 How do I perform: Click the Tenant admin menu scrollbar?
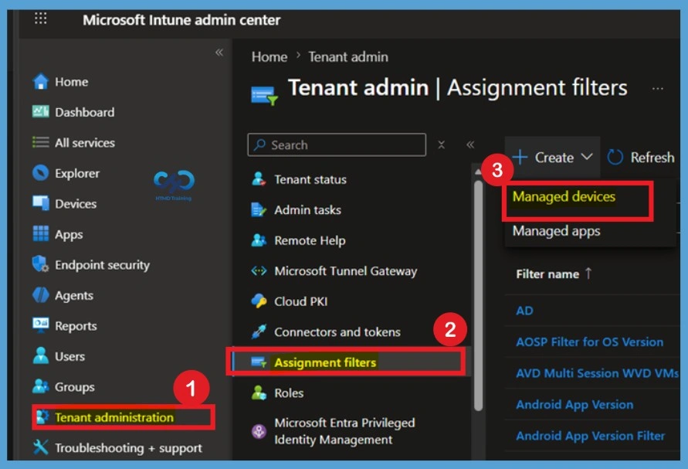478,294
